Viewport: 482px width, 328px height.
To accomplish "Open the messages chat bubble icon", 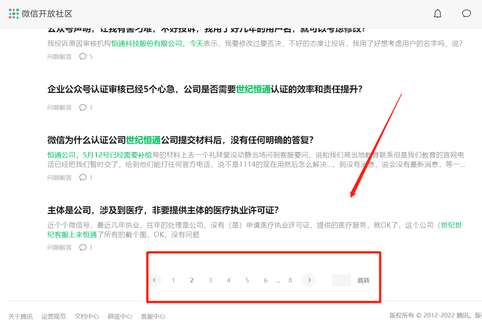I will (x=466, y=14).
